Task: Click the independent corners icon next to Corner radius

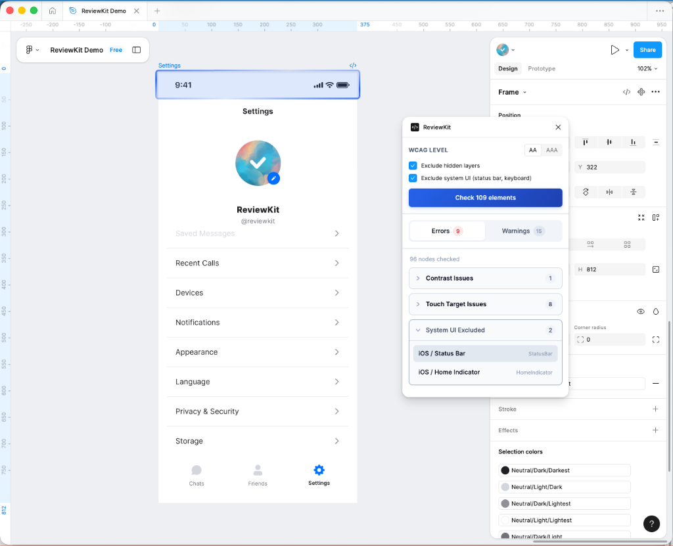Action: [x=655, y=340]
